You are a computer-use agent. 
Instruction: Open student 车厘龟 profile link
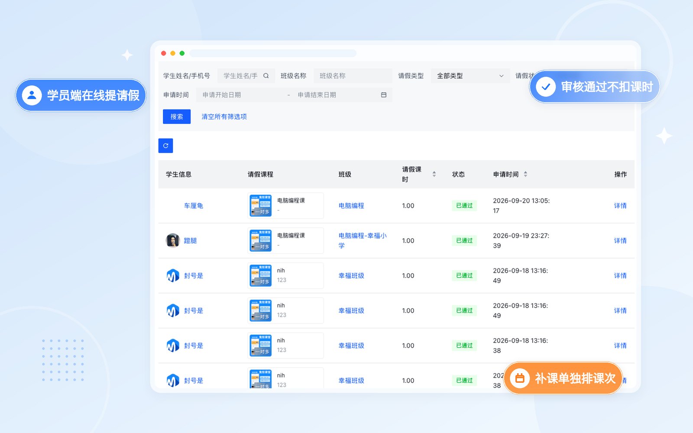(x=194, y=206)
